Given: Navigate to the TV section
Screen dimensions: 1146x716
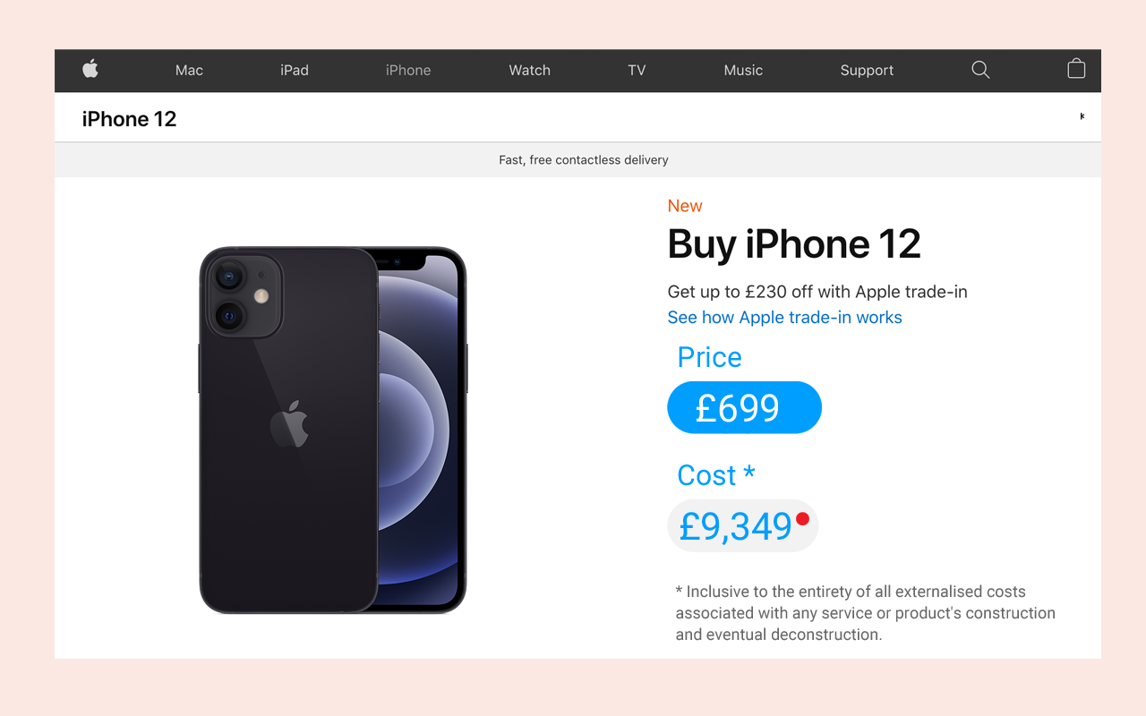Looking at the screenshot, I should tap(637, 70).
